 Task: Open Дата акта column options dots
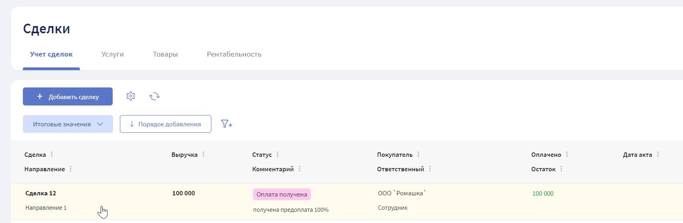tap(658, 154)
